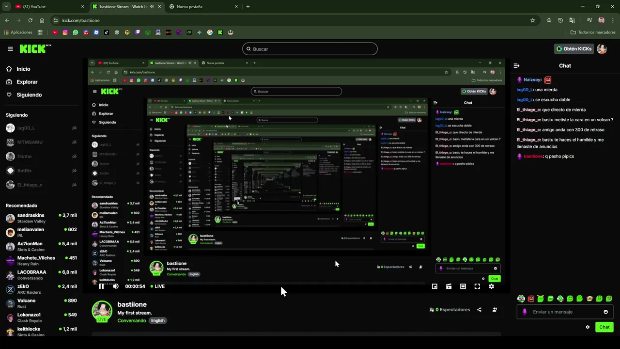Unmute the Kick tab audio indicator
The height and width of the screenshot is (349, 620).
tap(152, 7)
